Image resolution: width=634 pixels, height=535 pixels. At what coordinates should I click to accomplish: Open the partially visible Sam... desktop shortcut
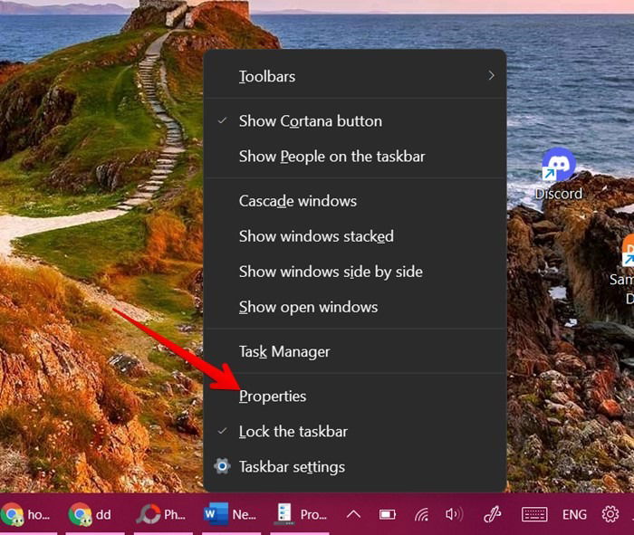(x=625, y=271)
